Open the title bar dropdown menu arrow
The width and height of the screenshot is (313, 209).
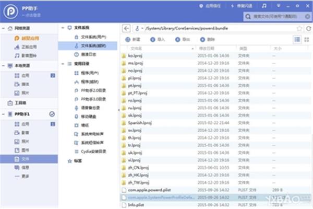(x=278, y=6)
